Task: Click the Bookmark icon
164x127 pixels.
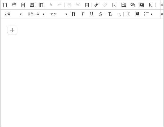Action: coord(114,5)
